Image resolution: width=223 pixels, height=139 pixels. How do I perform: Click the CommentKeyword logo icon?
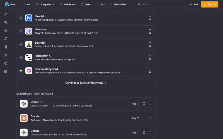point(29,71)
